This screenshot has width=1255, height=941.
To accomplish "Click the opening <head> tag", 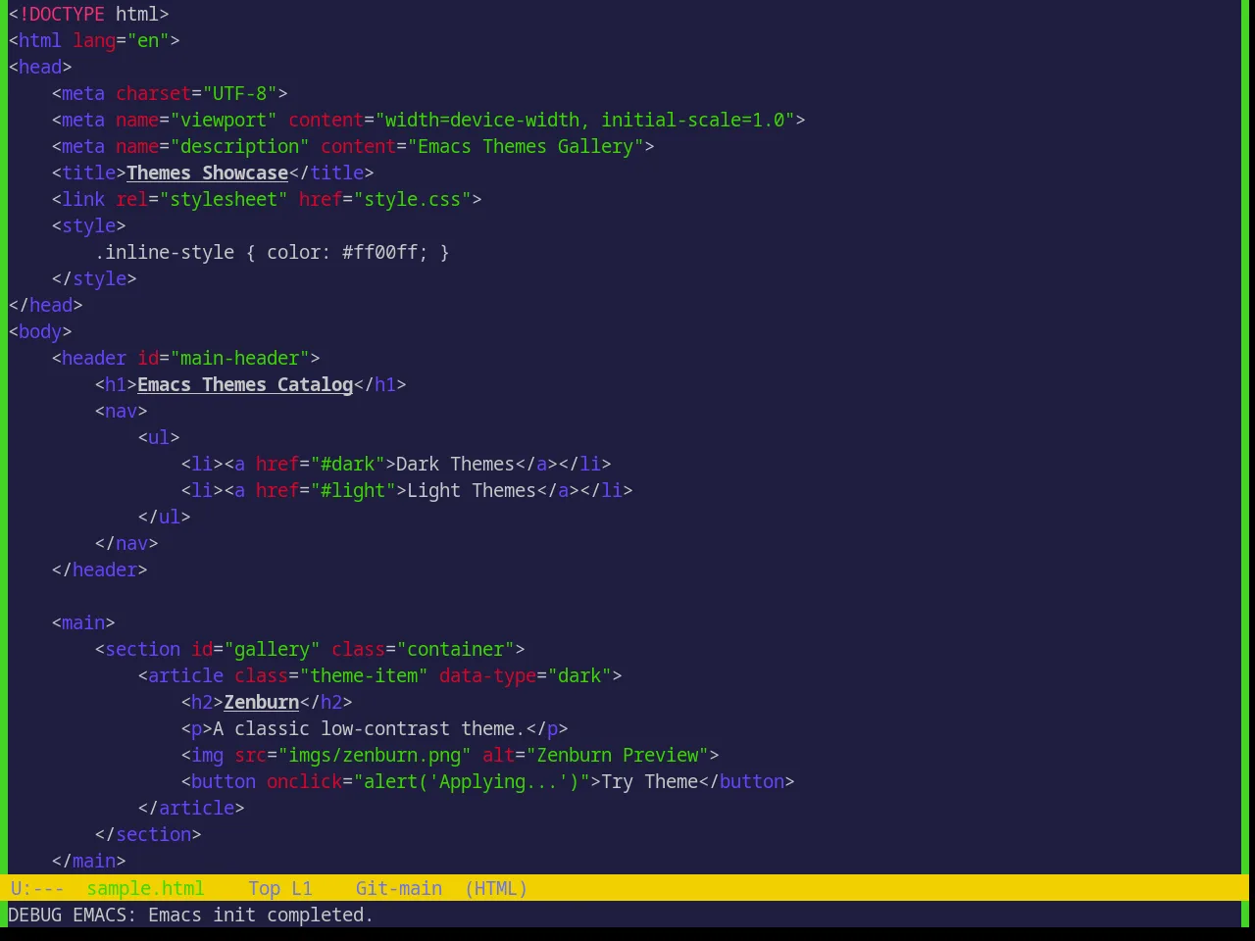I will click(x=40, y=67).
